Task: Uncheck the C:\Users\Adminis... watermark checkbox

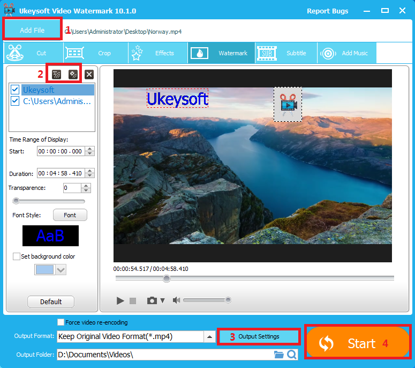Action: tap(15, 101)
